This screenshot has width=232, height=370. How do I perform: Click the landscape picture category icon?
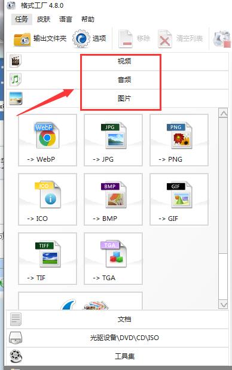pos(16,98)
